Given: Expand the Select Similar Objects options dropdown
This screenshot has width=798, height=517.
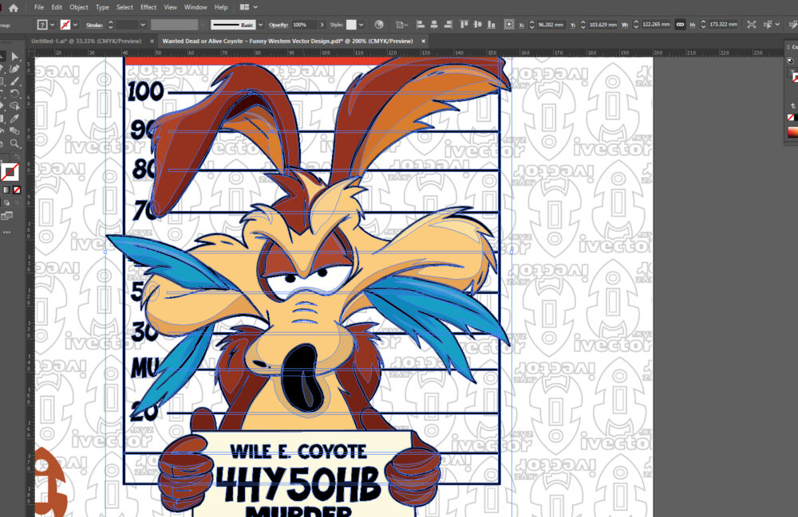Looking at the screenshot, I should 777,25.
